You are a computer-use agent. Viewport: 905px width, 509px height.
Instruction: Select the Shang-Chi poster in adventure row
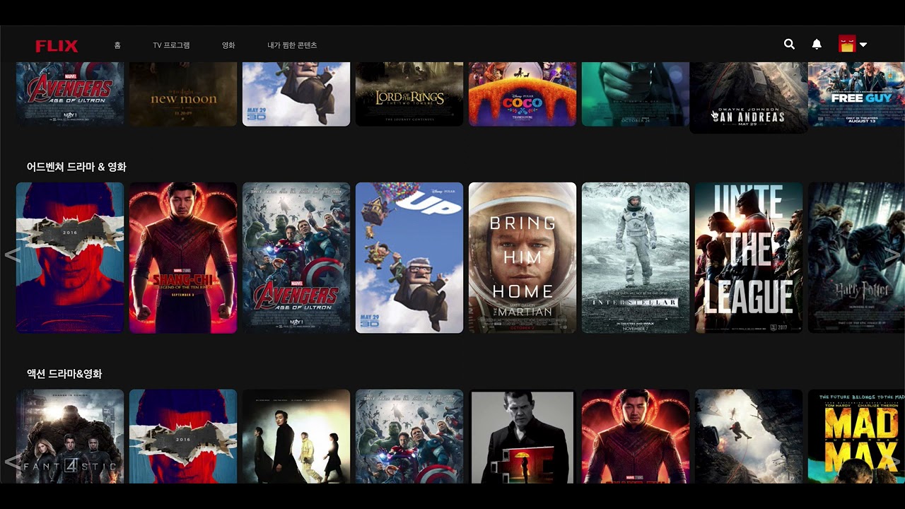183,257
